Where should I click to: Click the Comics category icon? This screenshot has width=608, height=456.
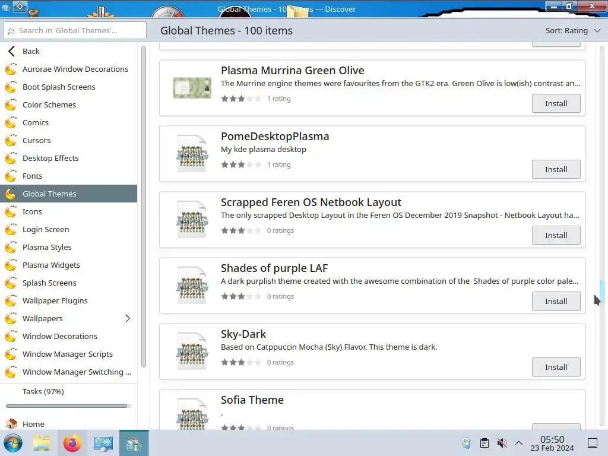(x=11, y=122)
